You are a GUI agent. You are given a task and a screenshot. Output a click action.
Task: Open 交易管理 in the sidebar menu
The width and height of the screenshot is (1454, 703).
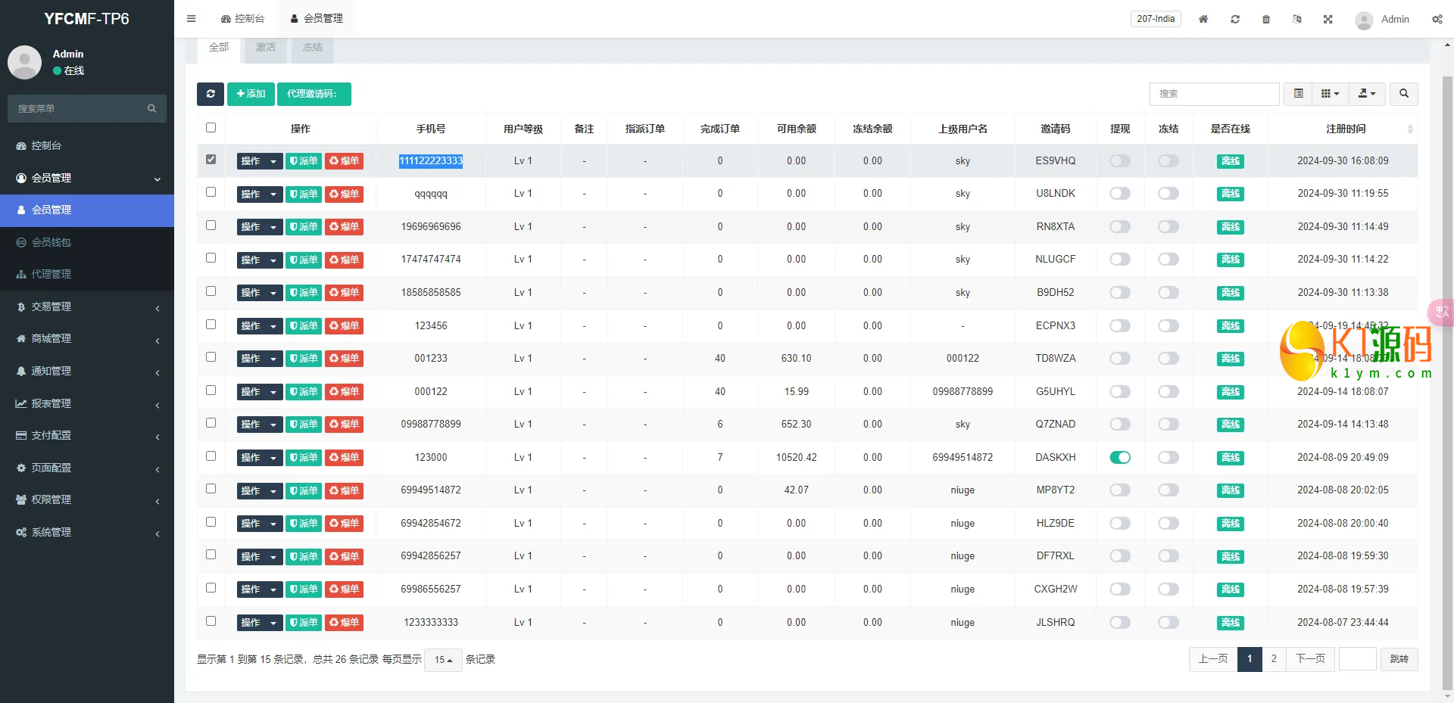[87, 306]
